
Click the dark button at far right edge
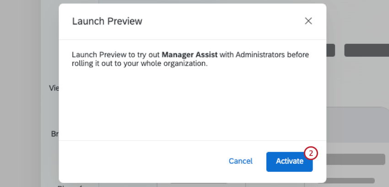click(x=366, y=50)
